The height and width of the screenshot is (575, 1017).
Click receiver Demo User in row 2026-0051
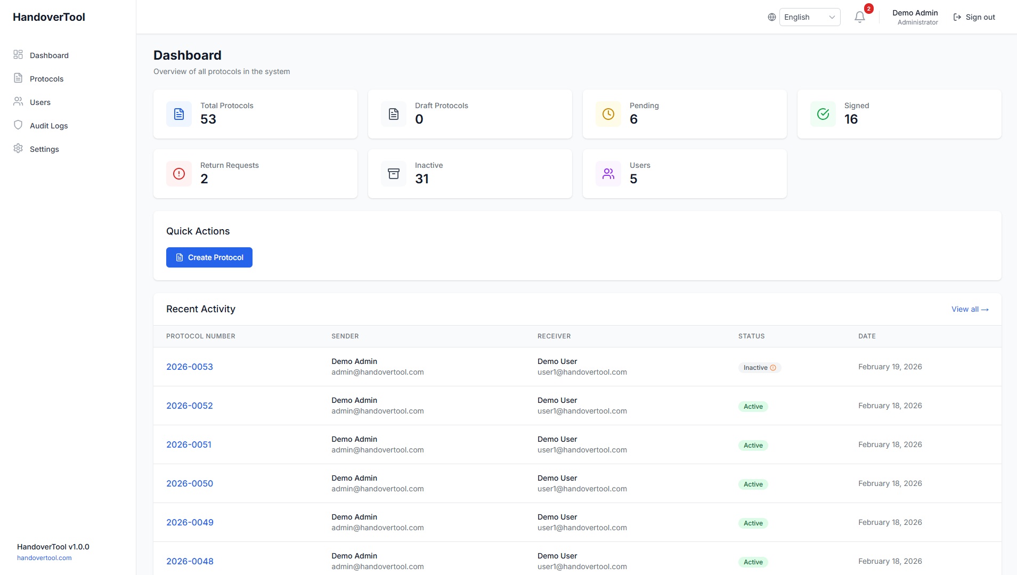(557, 439)
